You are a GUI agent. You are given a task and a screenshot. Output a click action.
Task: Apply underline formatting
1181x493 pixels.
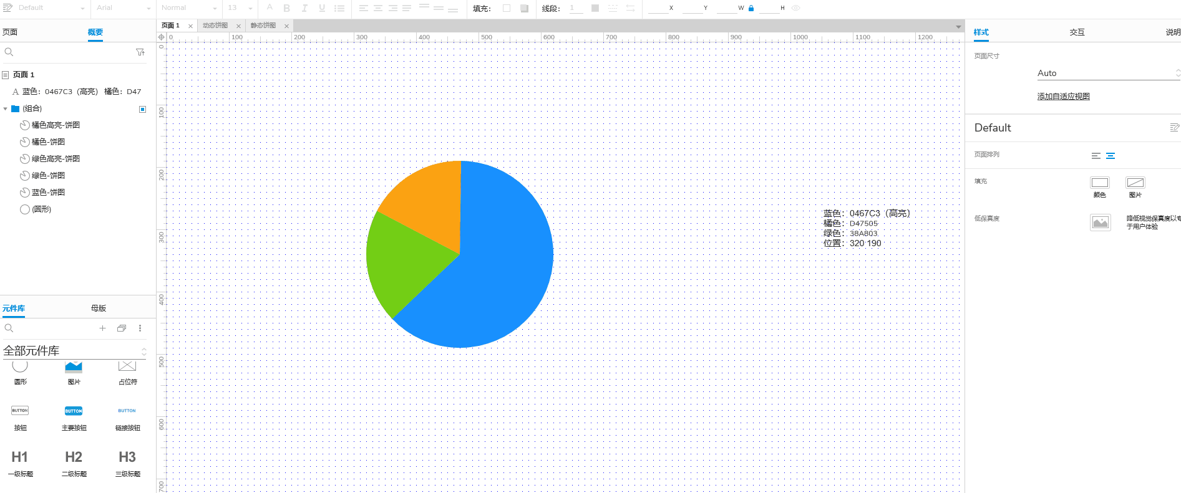[322, 8]
